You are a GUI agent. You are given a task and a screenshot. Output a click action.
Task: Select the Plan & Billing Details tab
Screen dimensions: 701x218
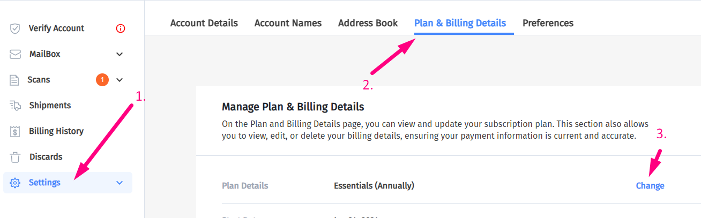point(460,23)
